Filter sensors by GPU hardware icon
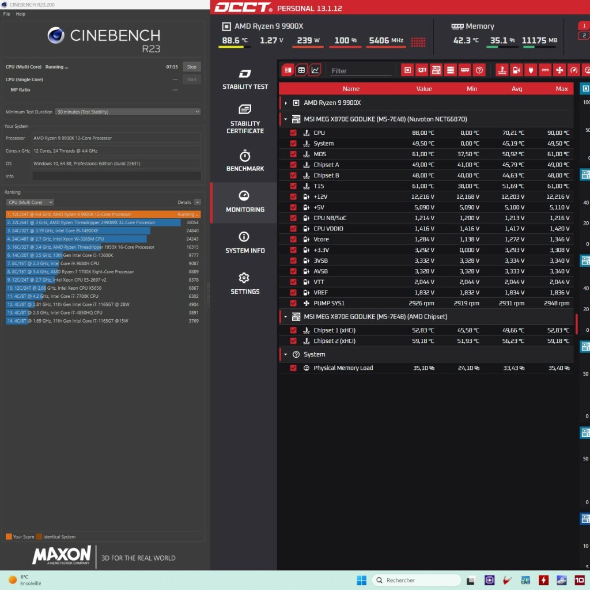 pyautogui.click(x=422, y=70)
